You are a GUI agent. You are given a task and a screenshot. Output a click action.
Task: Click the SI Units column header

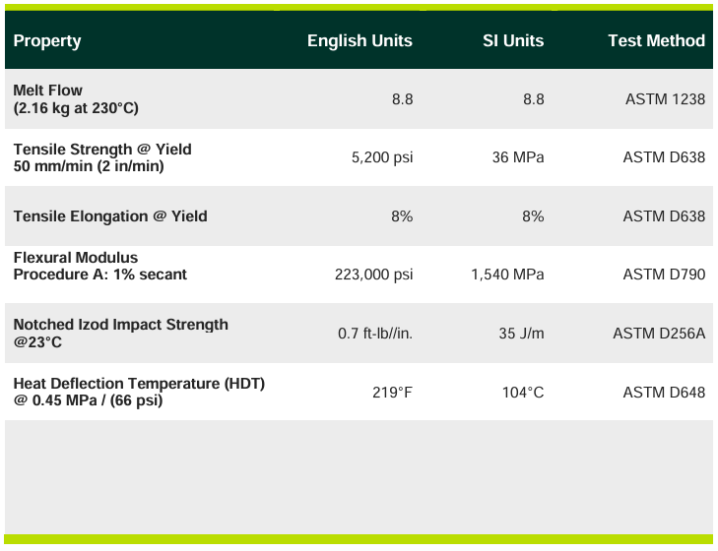click(x=512, y=41)
